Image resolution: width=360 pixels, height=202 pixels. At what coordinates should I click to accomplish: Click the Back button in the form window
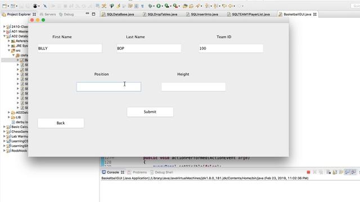(61, 123)
